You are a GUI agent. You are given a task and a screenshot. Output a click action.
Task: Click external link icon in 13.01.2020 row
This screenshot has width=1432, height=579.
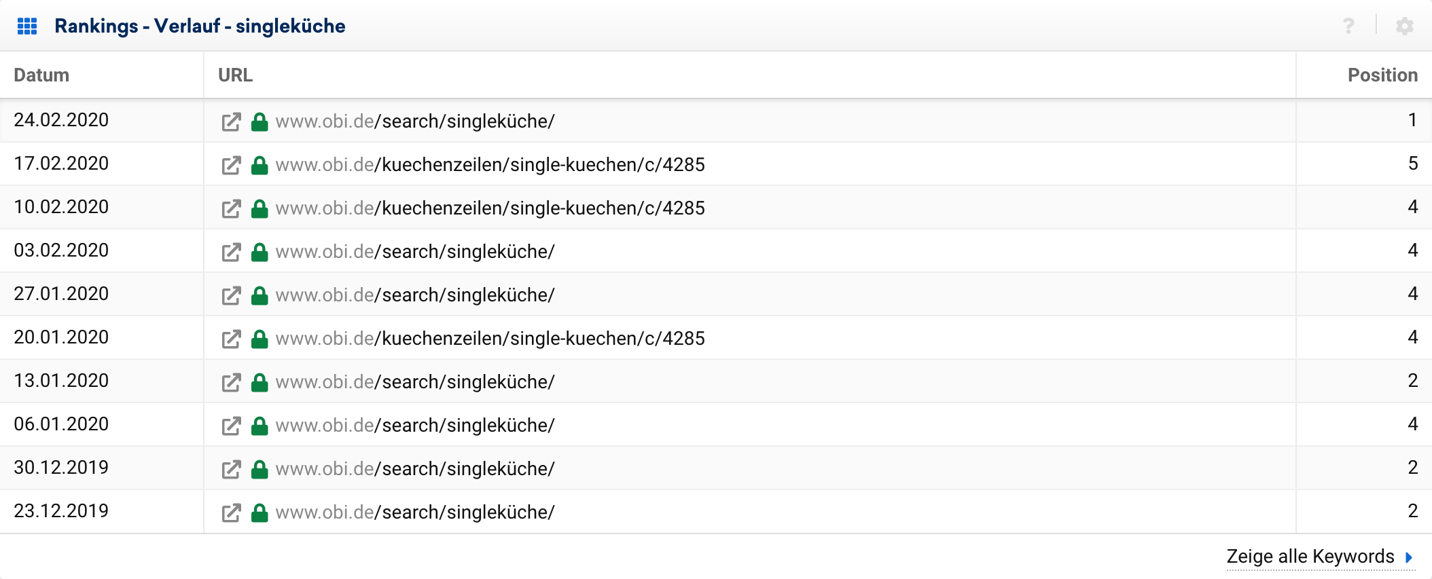coord(231,383)
